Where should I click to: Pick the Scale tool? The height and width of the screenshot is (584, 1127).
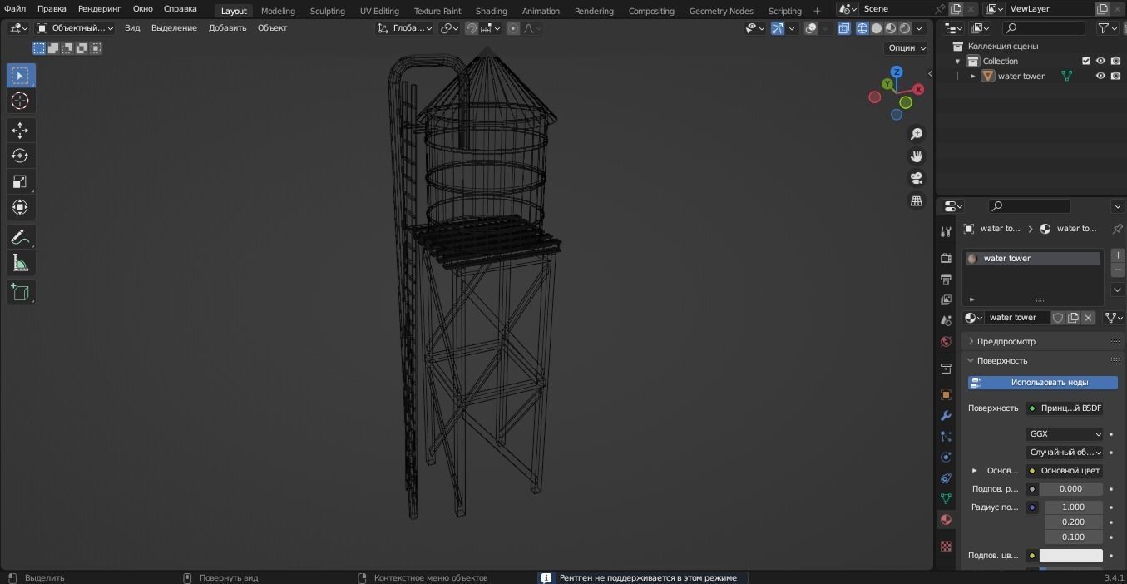[x=21, y=181]
